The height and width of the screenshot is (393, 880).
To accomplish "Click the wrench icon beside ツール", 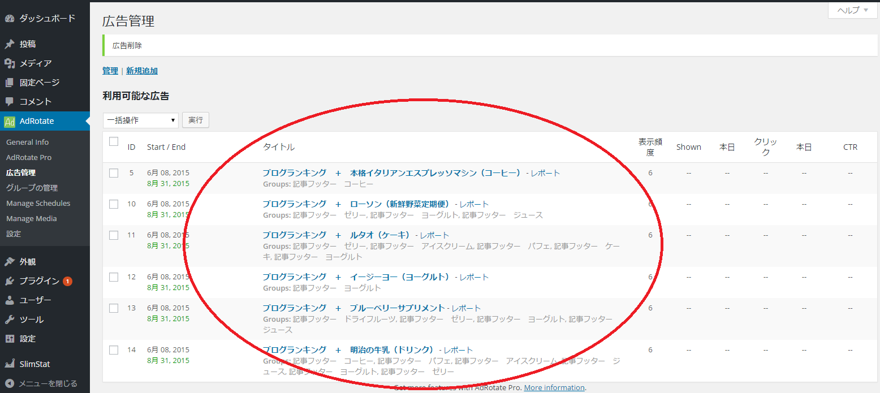I will click(10, 319).
